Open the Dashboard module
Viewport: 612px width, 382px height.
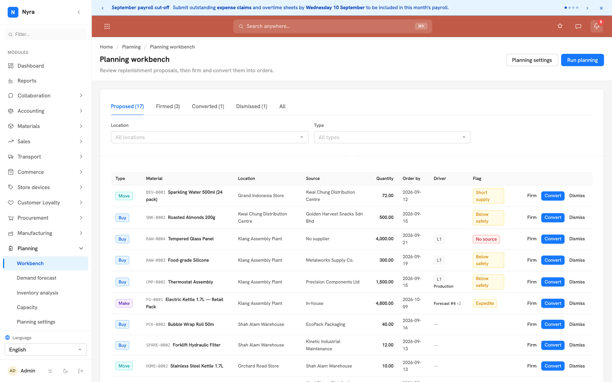click(x=46, y=66)
